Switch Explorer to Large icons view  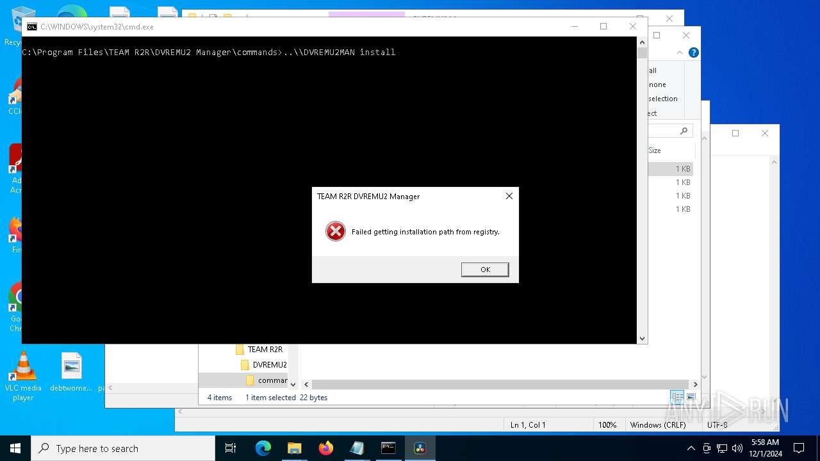click(x=691, y=397)
